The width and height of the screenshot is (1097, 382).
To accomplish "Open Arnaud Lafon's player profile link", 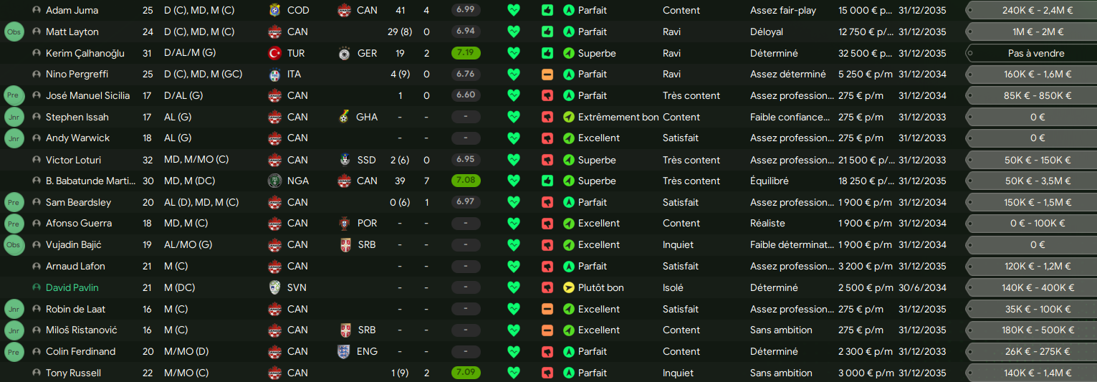I will click(75, 267).
